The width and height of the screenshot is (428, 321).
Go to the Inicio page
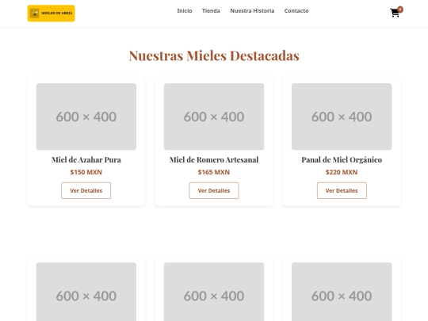click(185, 10)
